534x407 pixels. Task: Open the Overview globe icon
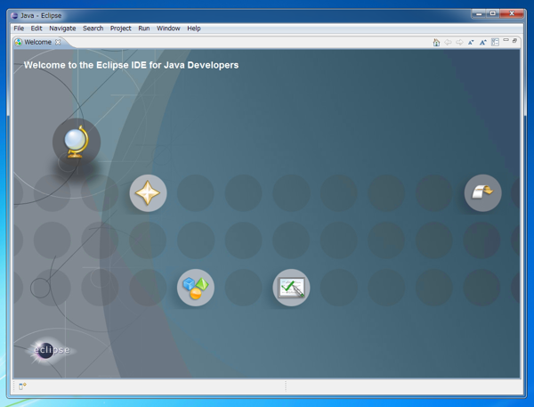[x=77, y=142]
